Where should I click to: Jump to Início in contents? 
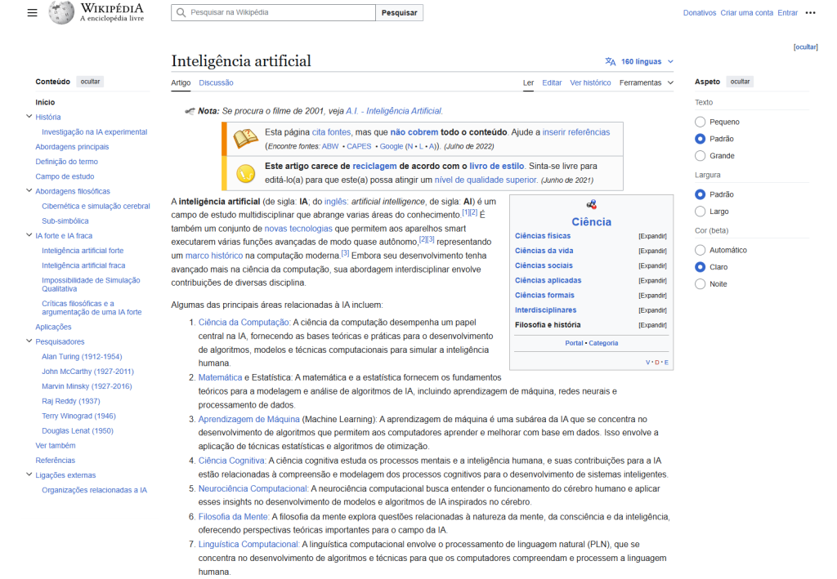click(x=46, y=102)
